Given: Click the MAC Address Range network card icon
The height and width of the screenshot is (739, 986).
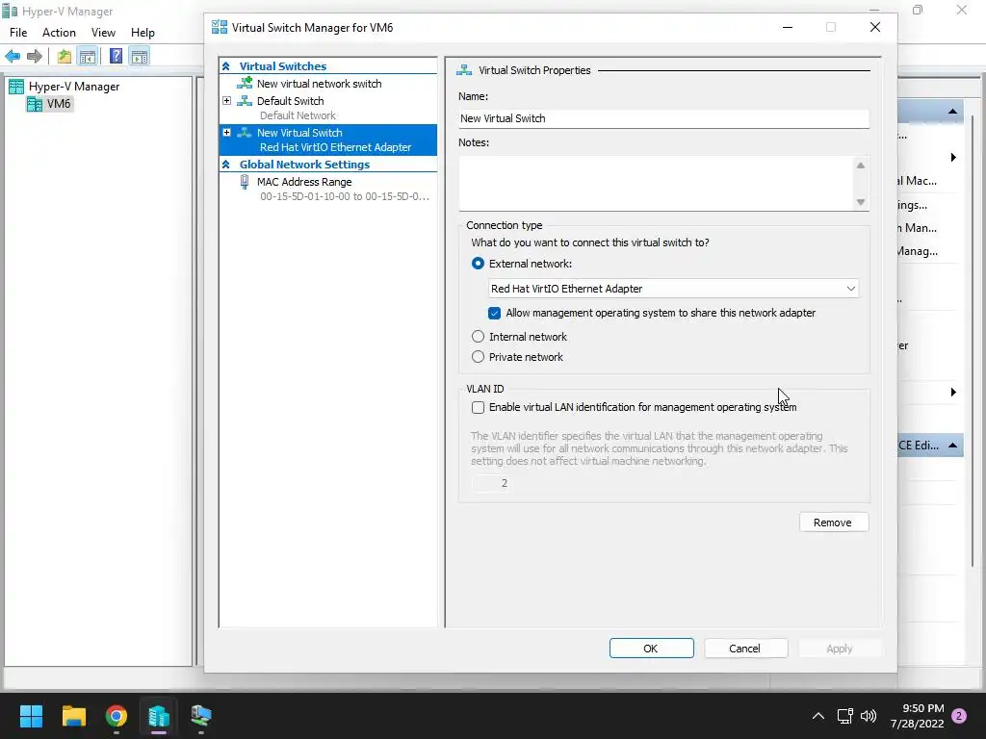Looking at the screenshot, I should pos(244,182).
